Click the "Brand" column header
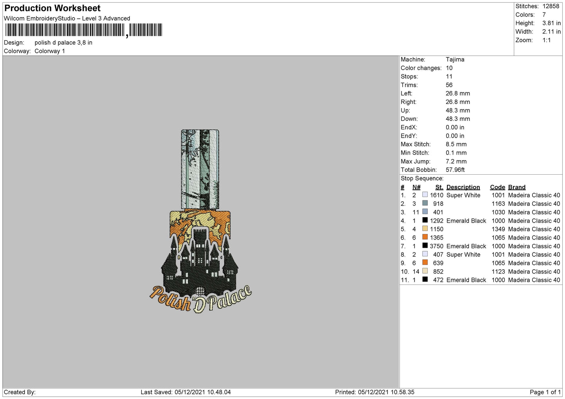Image resolution: width=565 pixels, height=399 pixels. coord(517,187)
